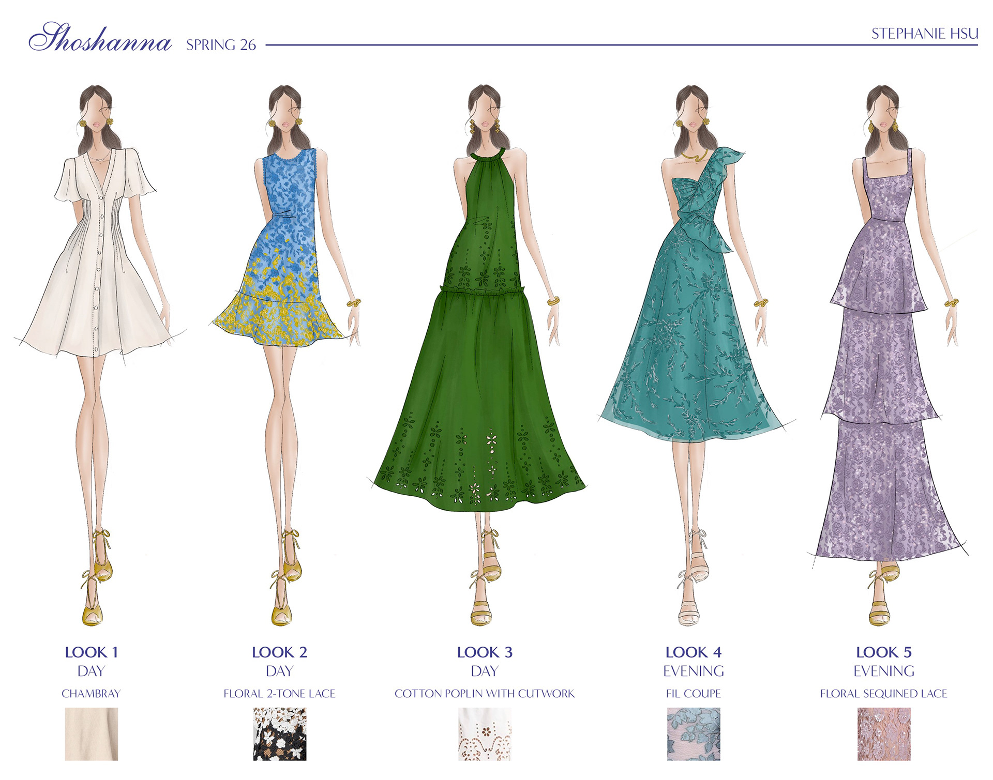Select the fil coupe fabric swatch

693,733
